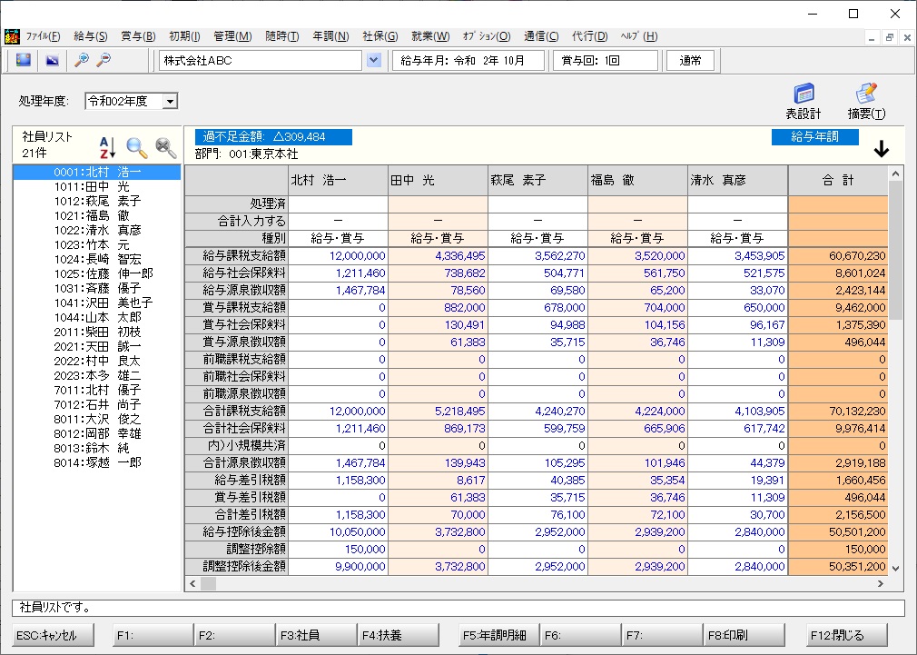
Task: Click the second toolbar screen icon
Action: pos(53,60)
